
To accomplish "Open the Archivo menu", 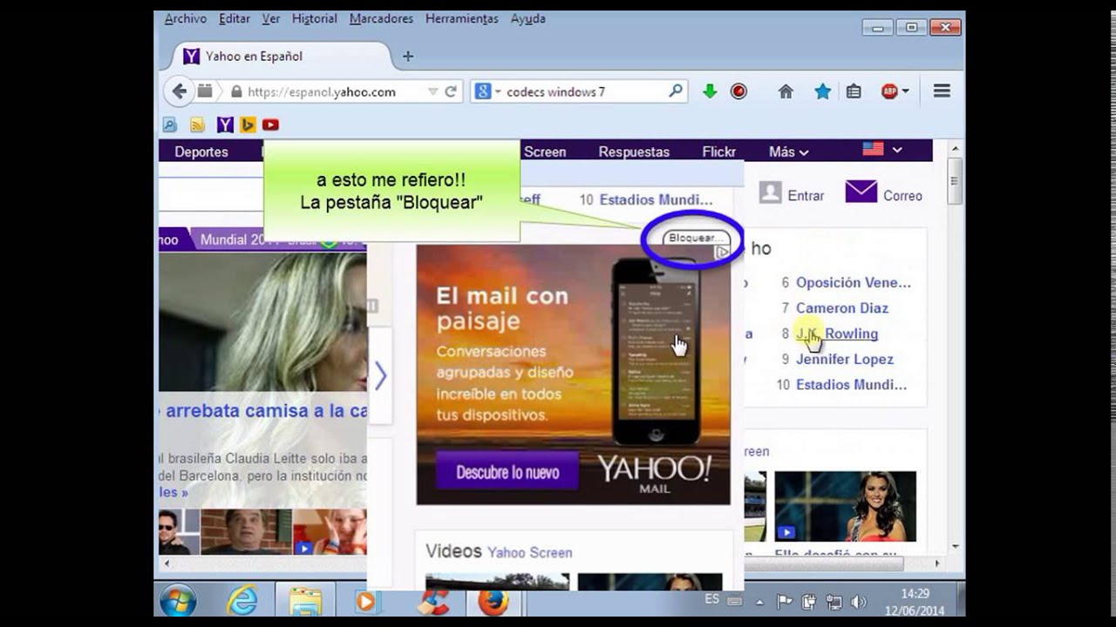I will 186,18.
